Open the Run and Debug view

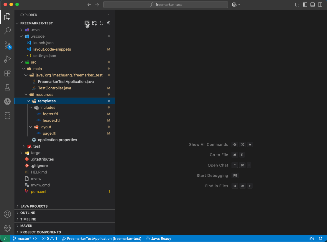pos(7,59)
